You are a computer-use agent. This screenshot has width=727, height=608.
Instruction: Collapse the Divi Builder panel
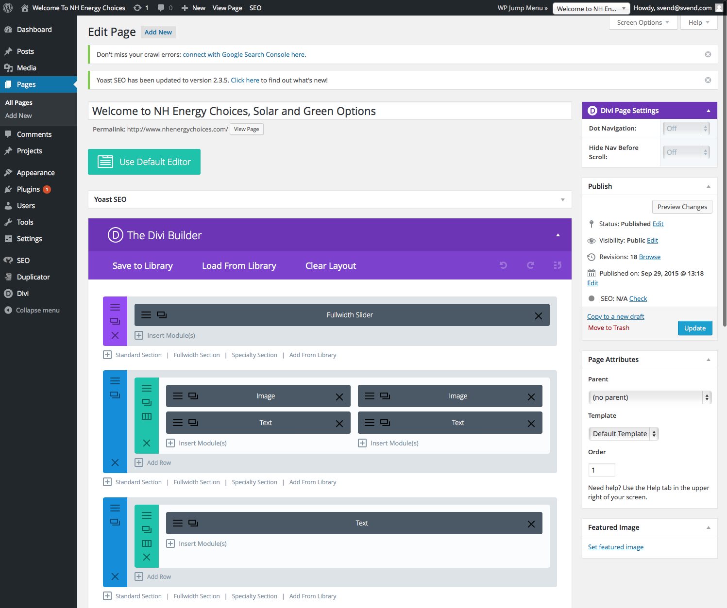tap(558, 235)
